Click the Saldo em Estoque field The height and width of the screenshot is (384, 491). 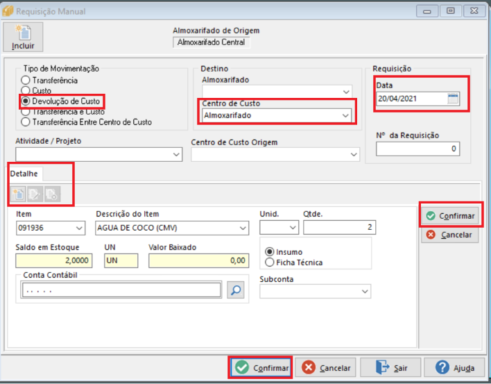click(x=54, y=260)
